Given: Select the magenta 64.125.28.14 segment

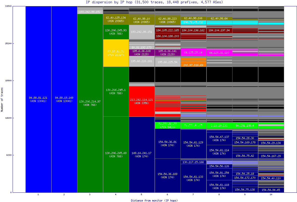Looking at the screenshot, I should (x=194, y=53).
